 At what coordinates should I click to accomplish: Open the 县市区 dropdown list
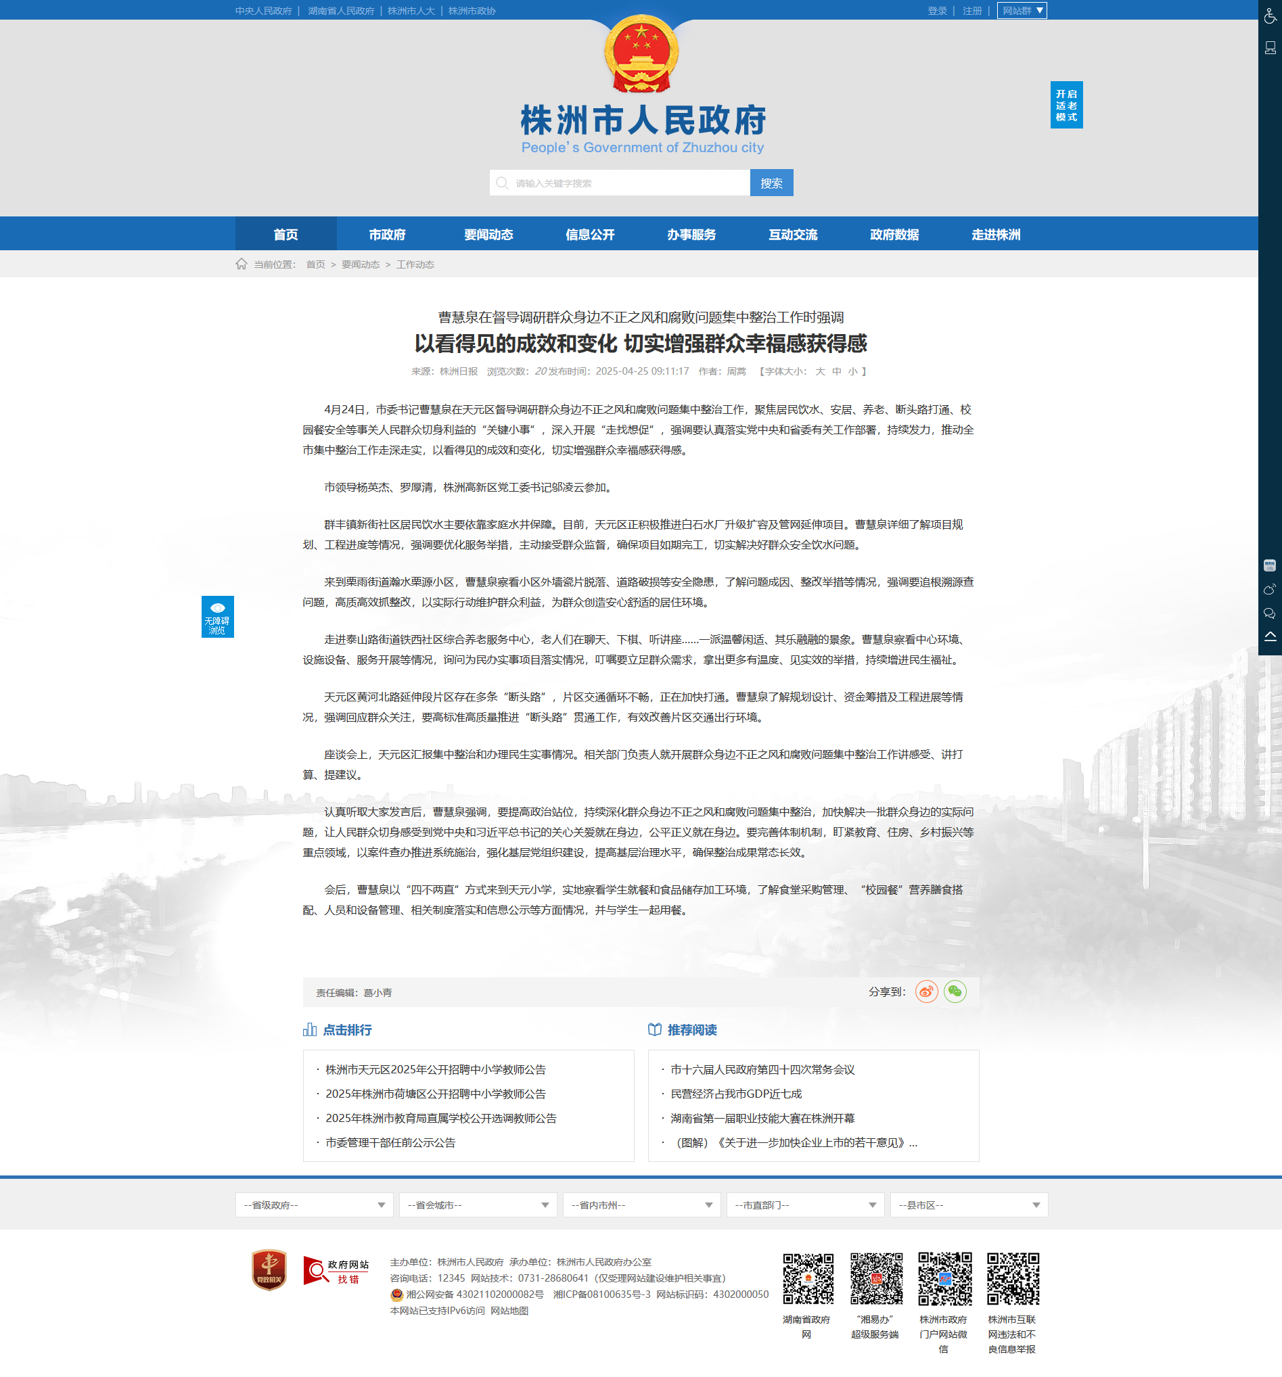click(968, 1205)
